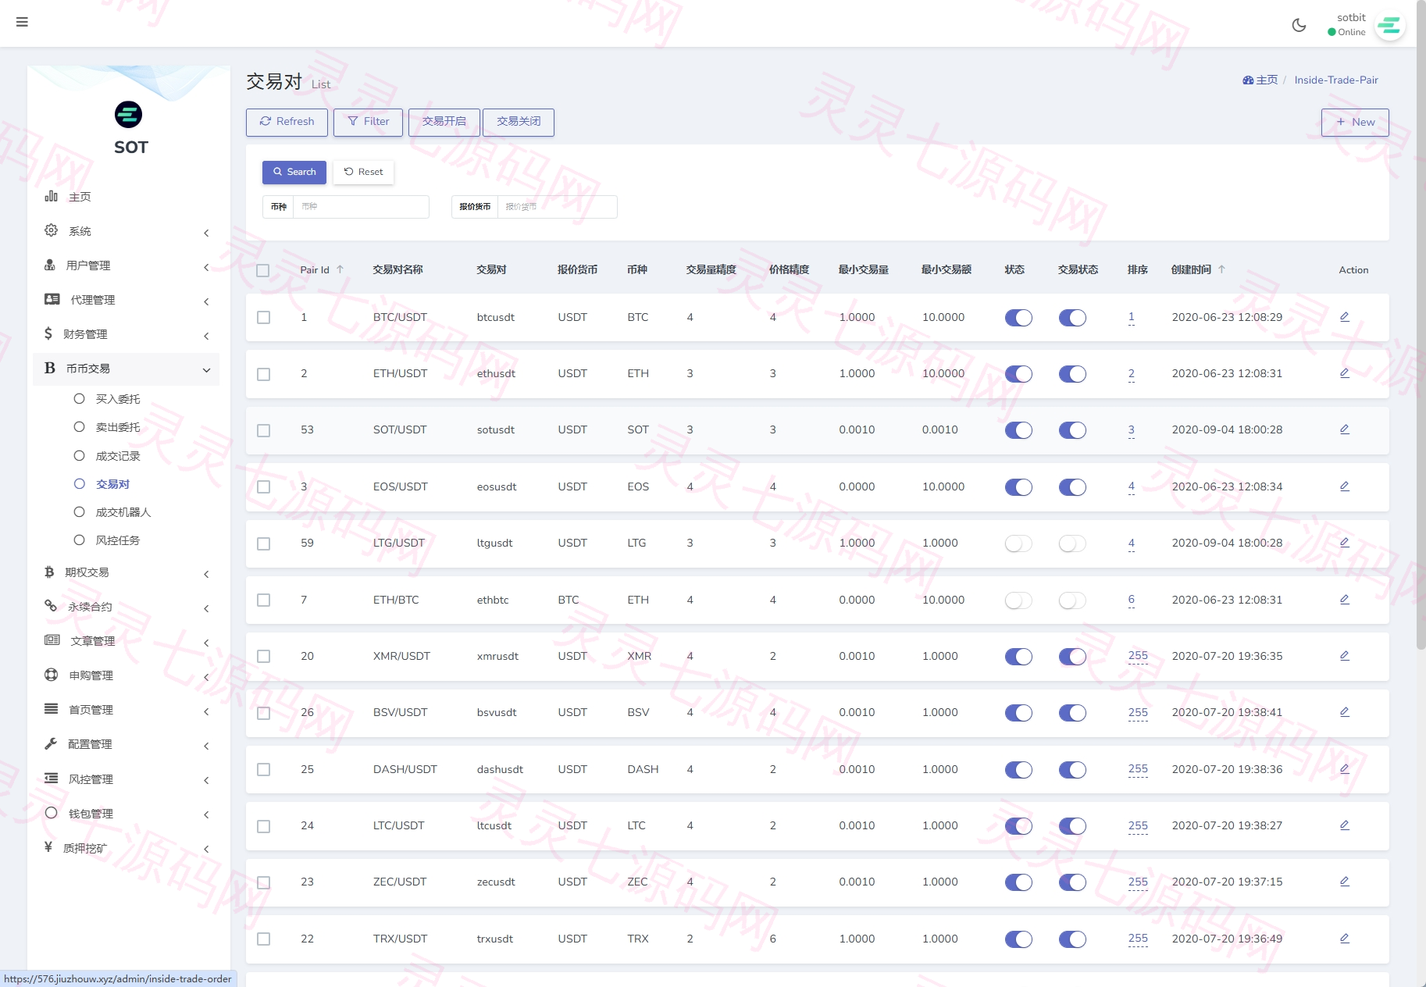Select 风控任务 submenu entry

coord(118,540)
